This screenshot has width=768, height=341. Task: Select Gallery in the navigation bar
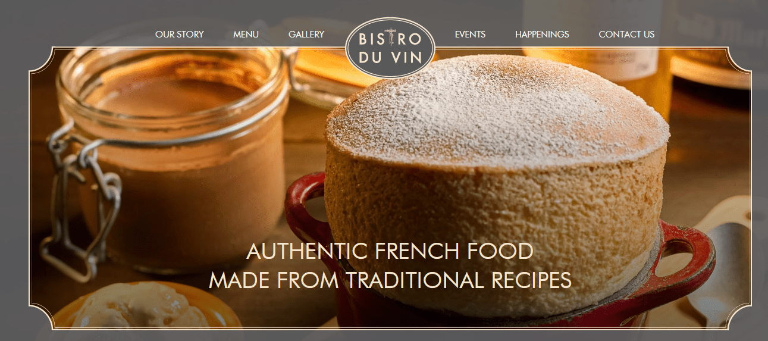click(x=306, y=35)
